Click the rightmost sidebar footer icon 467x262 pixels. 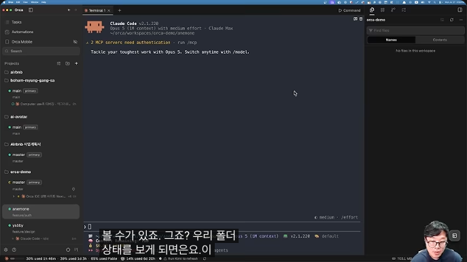pyautogui.click(x=76, y=250)
